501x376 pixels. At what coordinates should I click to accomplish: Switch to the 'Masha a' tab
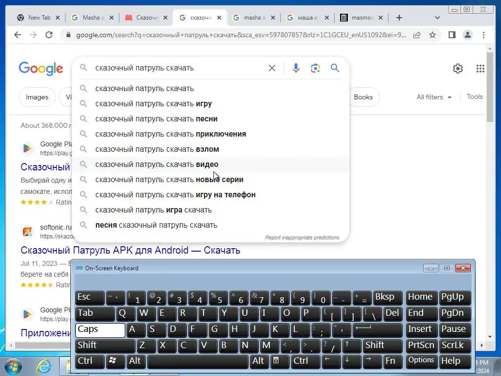(x=92, y=18)
